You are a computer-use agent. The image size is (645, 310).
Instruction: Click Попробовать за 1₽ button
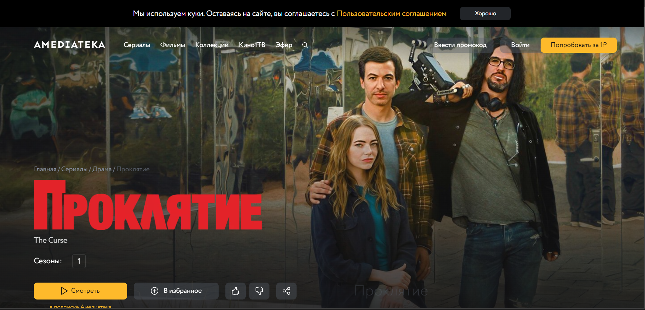point(579,45)
